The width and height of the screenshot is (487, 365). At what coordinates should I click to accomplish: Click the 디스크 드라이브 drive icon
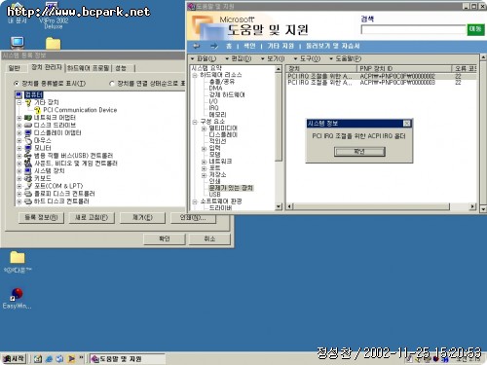(28, 126)
